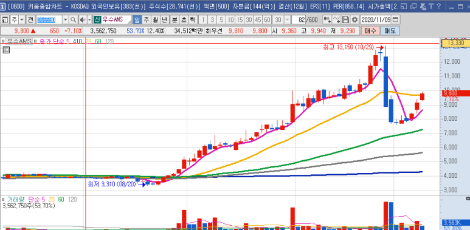
Task: Click the 전 button beside stock code
Action: (30, 20)
